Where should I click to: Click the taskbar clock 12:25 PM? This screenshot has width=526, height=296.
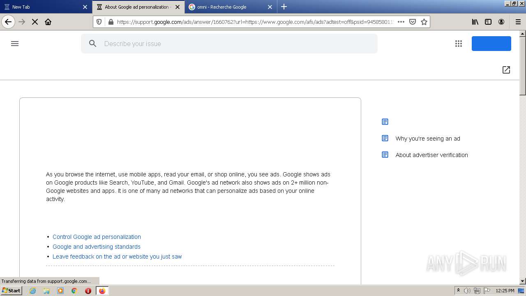505,291
